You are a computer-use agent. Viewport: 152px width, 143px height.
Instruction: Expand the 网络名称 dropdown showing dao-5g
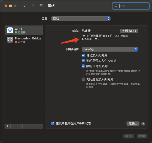[x=110, y=49]
